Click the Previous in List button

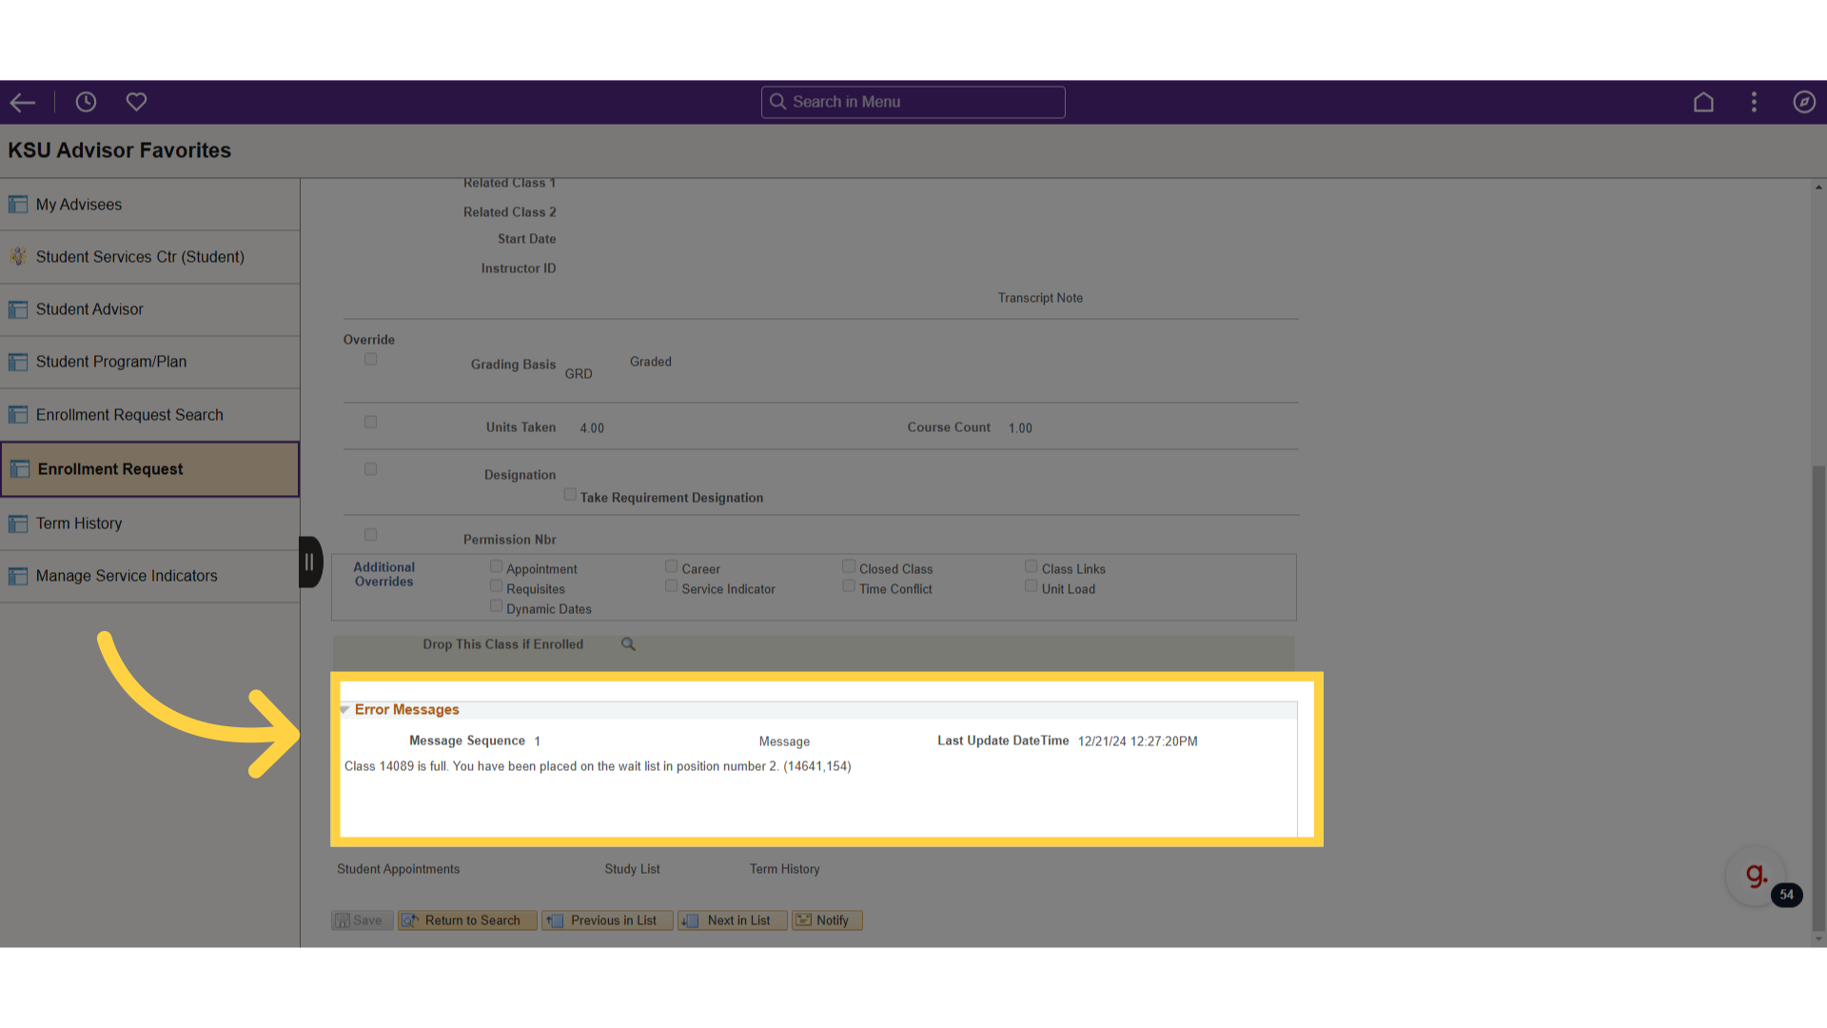coord(607,920)
